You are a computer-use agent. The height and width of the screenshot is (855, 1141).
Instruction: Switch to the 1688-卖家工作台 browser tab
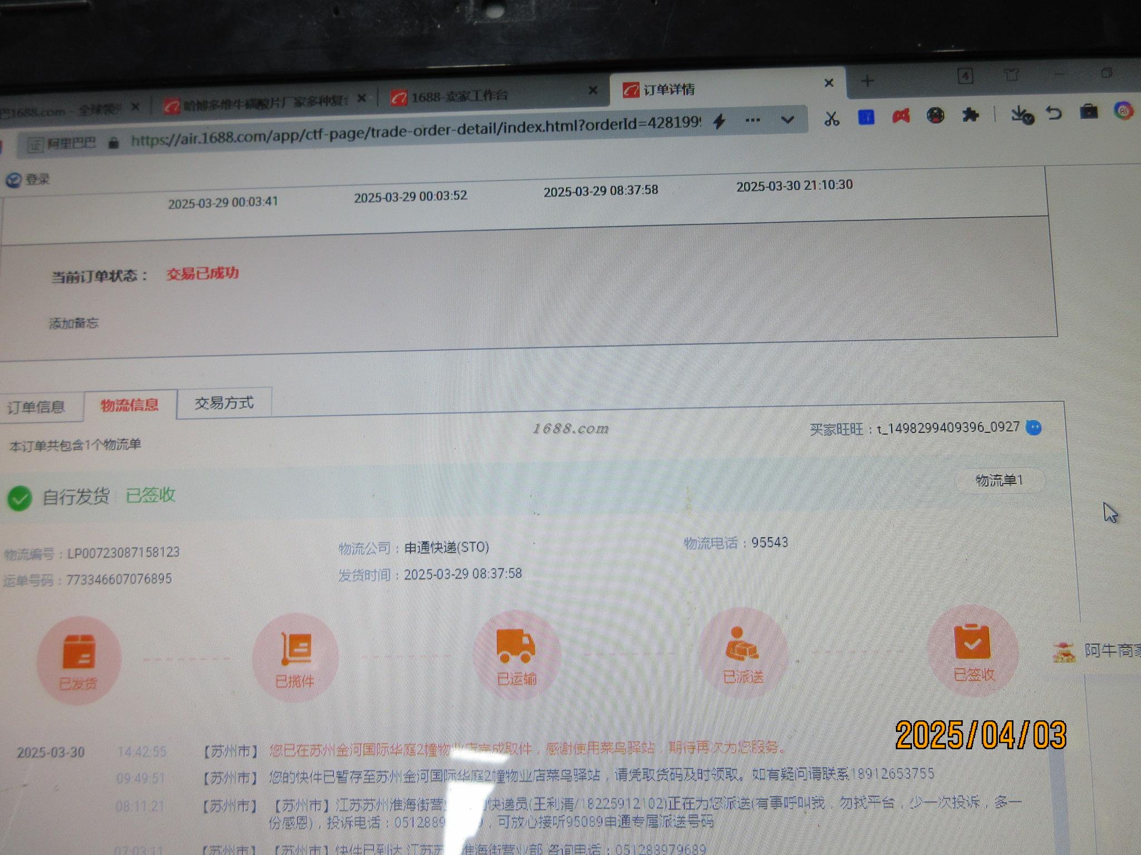(460, 96)
